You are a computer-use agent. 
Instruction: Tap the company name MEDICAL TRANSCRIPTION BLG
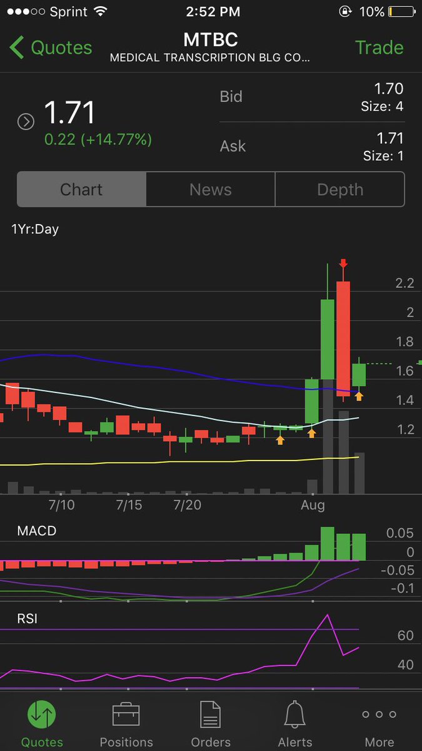tap(211, 58)
